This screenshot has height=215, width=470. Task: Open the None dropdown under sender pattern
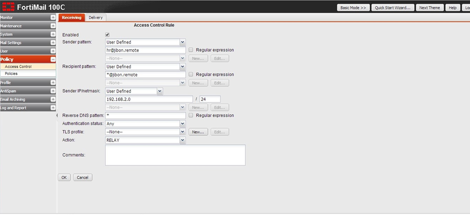[145, 58]
